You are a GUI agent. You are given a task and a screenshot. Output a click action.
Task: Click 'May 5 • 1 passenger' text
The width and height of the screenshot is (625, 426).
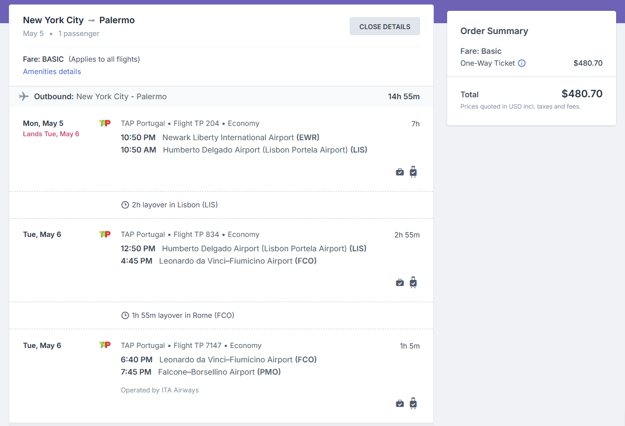61,34
